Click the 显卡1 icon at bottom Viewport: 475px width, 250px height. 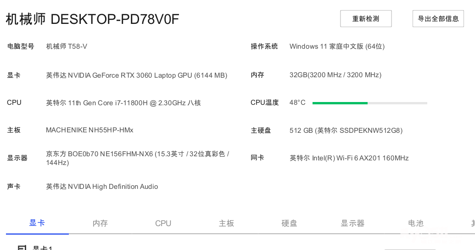coord(22,248)
